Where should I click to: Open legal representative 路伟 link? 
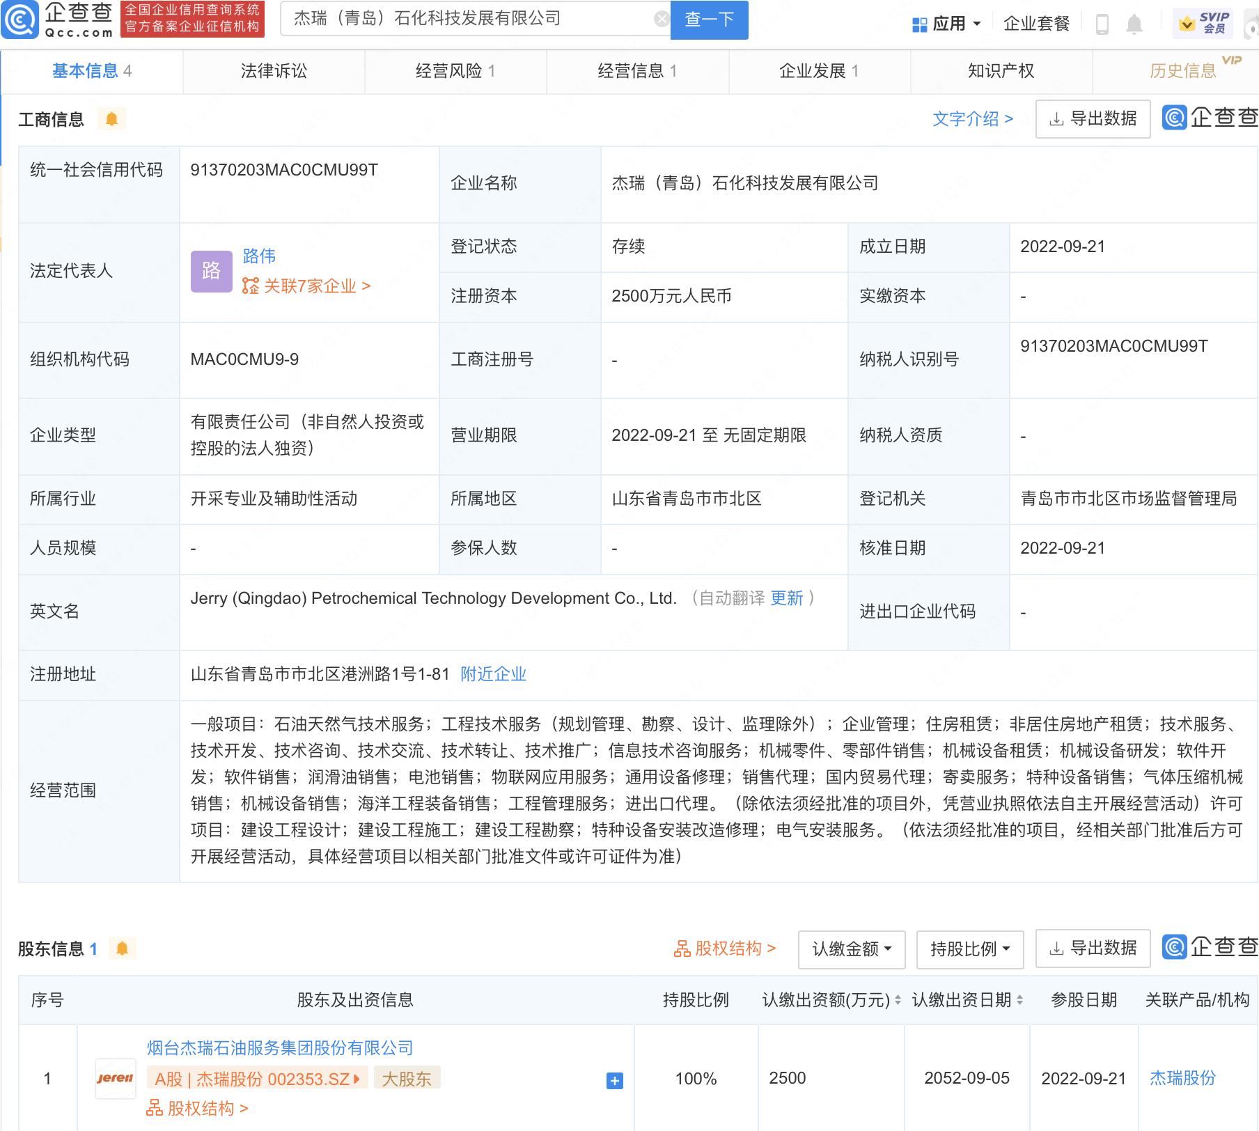click(x=259, y=256)
